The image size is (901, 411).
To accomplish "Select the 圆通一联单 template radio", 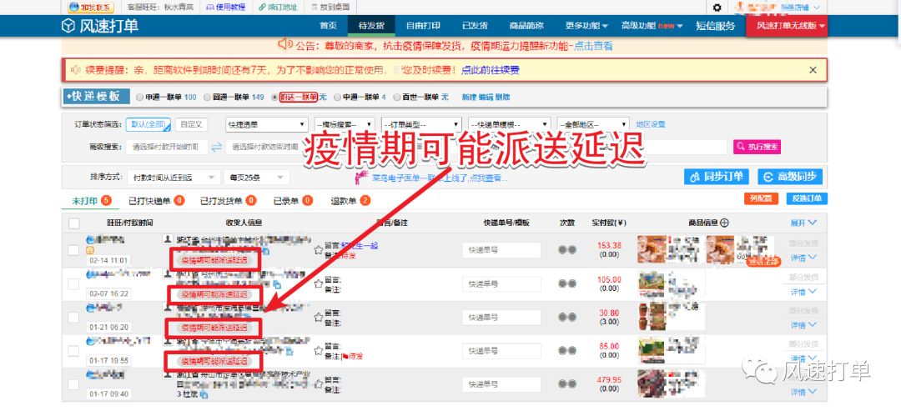I will tap(207, 98).
